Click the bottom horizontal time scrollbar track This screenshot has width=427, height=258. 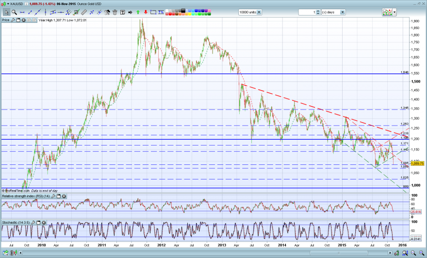[x=205, y=253]
